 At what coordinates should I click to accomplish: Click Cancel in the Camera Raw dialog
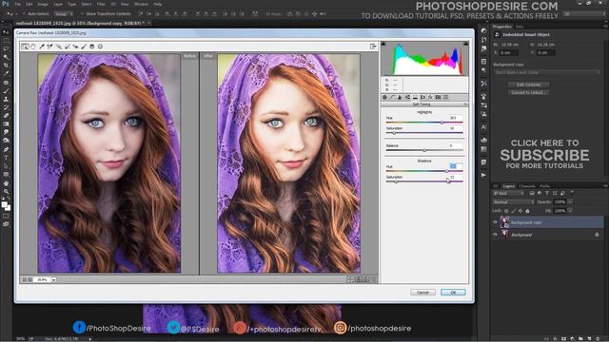(422, 293)
